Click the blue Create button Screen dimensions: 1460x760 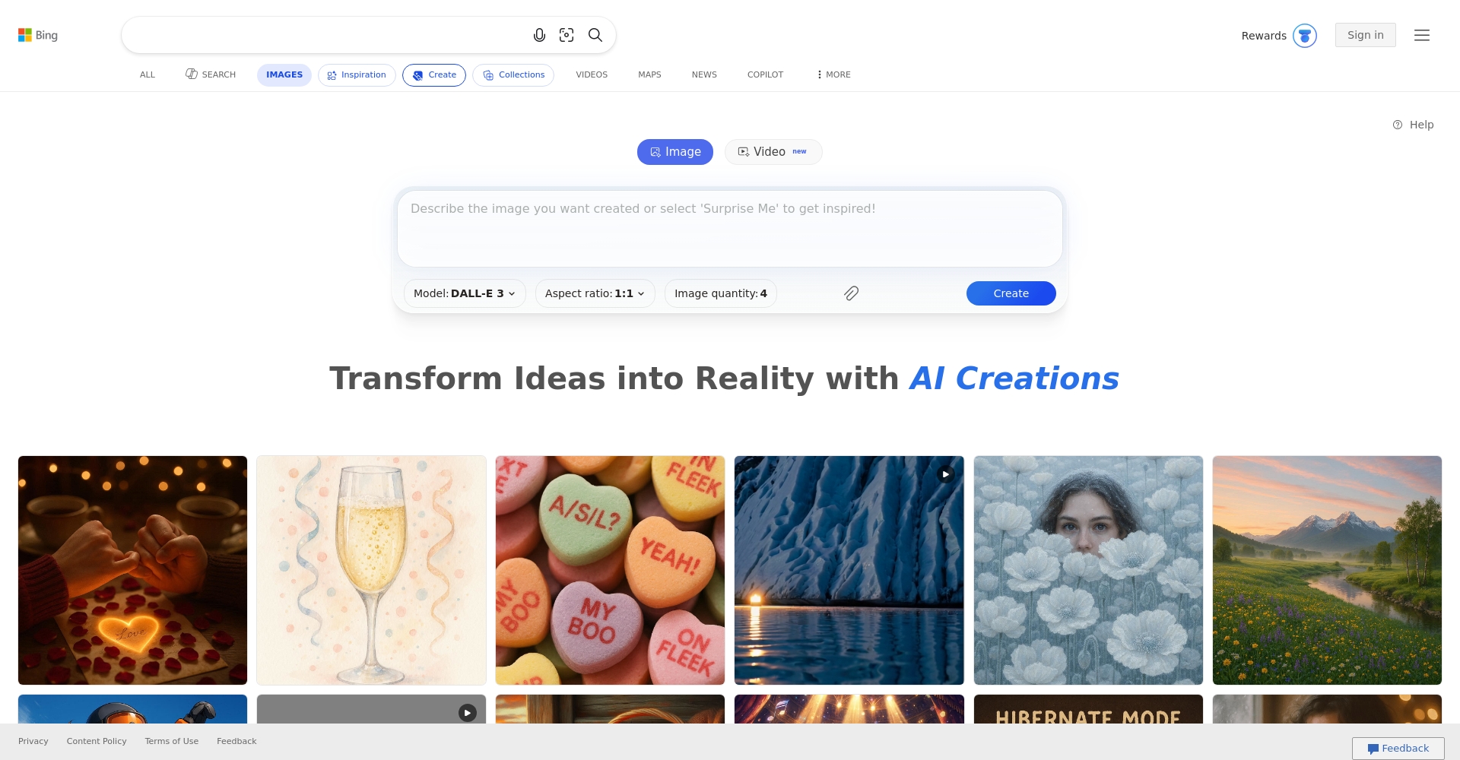(x=1011, y=293)
